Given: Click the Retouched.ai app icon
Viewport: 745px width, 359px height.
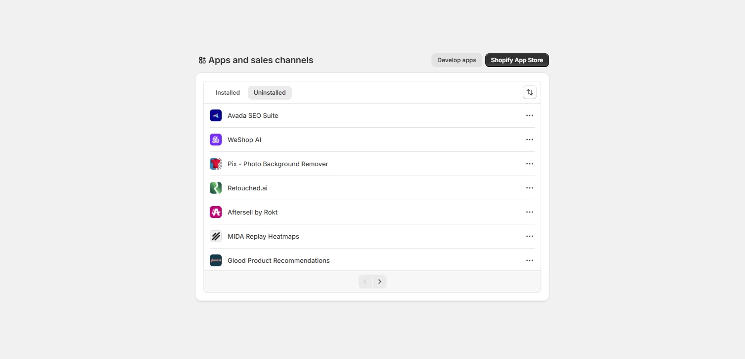Looking at the screenshot, I should 215,187.
